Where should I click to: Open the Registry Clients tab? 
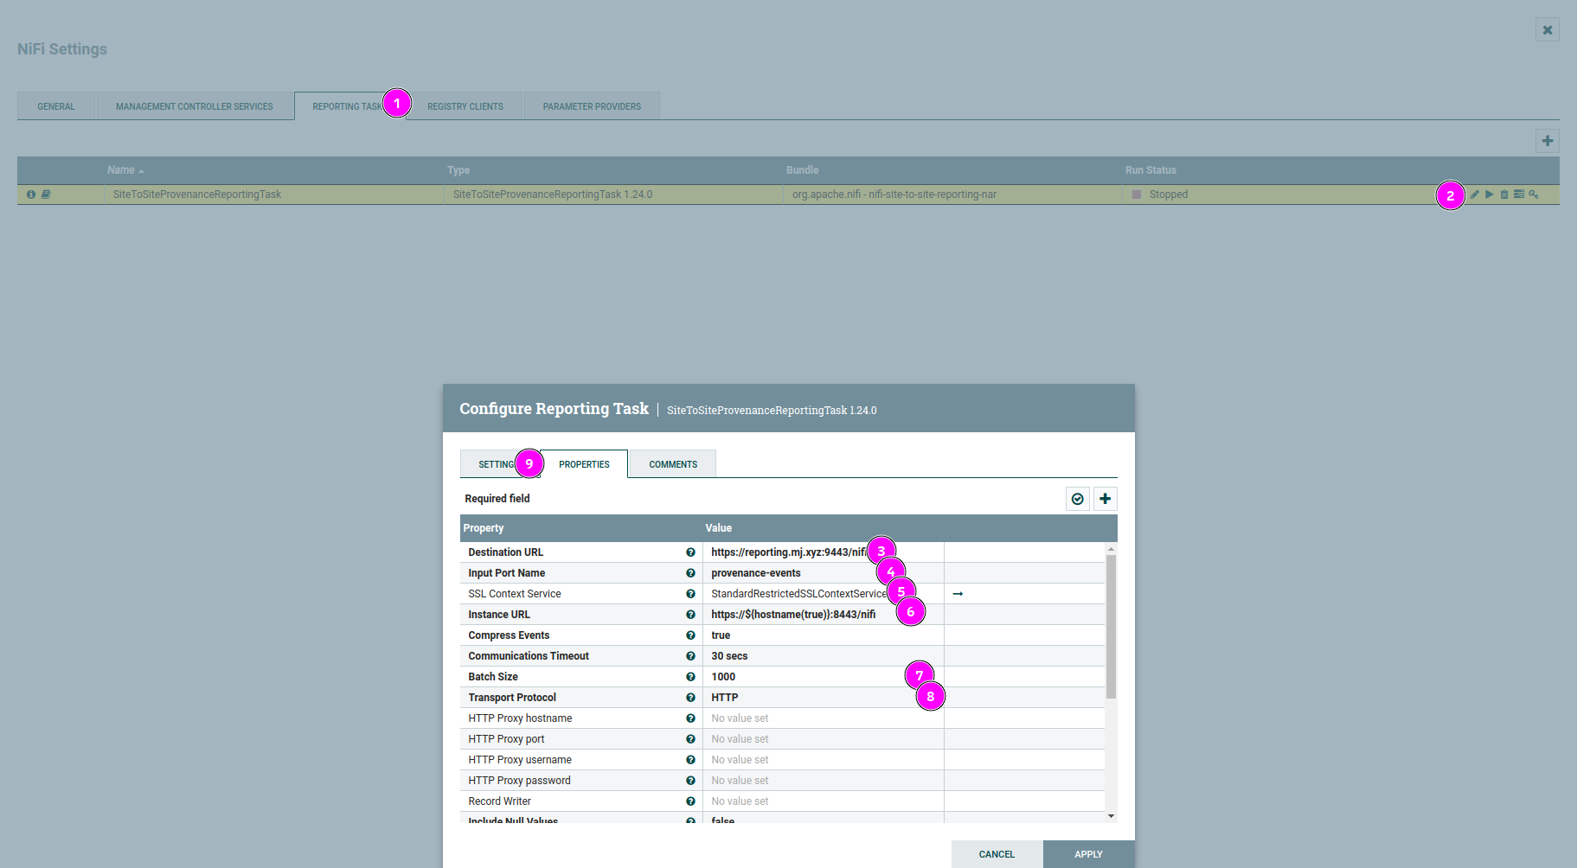point(465,106)
